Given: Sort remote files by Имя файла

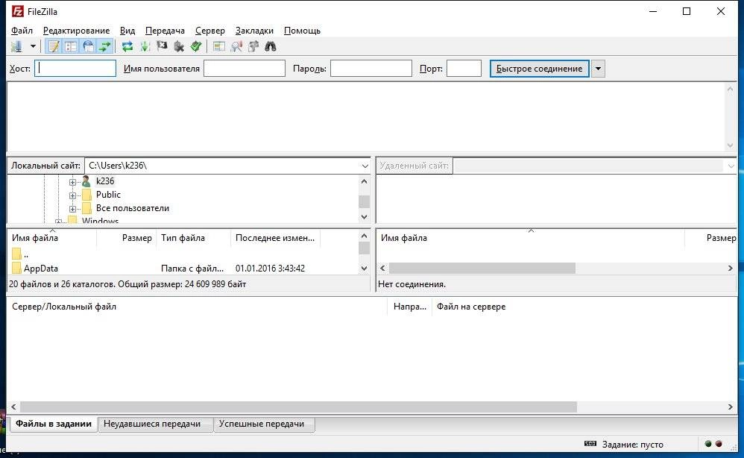Looking at the screenshot, I should [531, 238].
